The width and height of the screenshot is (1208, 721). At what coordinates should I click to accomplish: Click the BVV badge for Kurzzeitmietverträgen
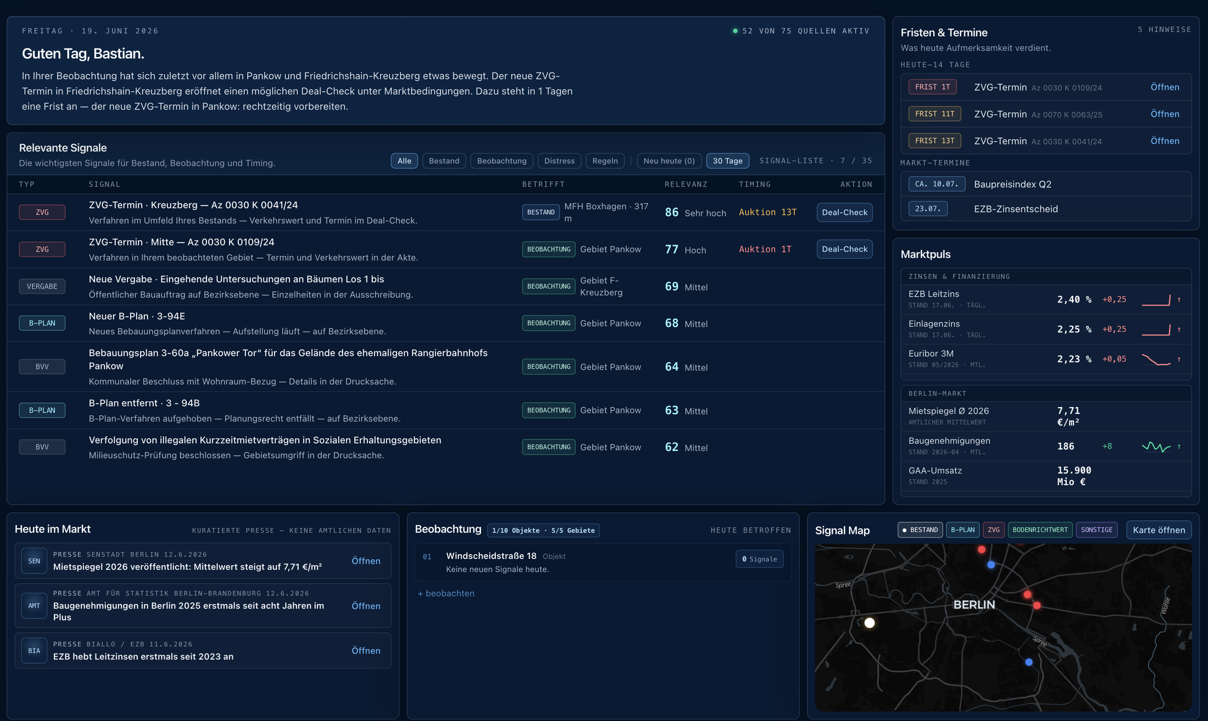click(x=42, y=447)
